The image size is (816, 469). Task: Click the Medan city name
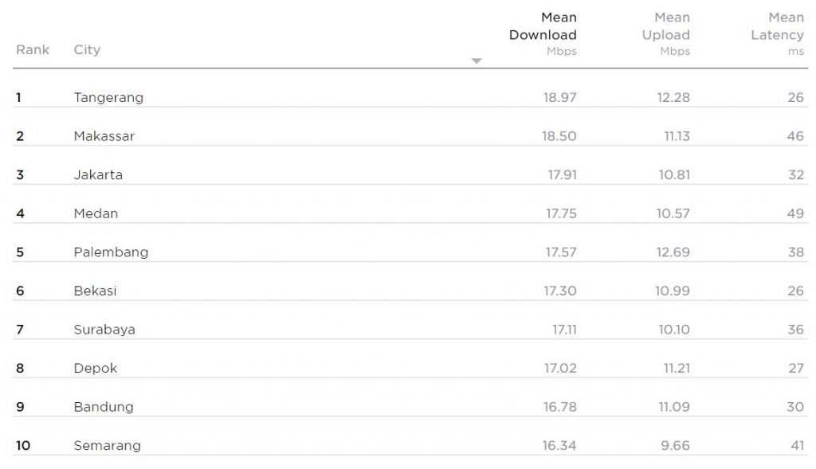(96, 213)
